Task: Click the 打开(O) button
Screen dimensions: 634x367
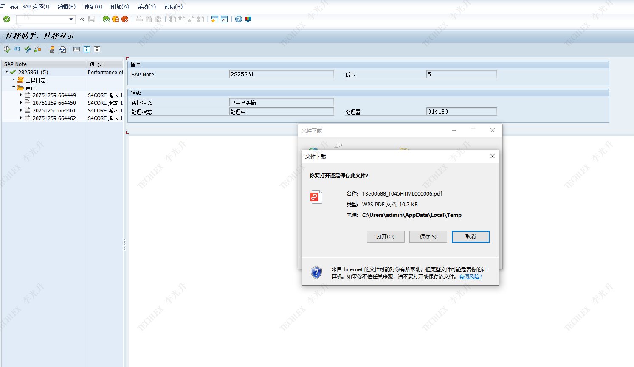Action: click(386, 237)
